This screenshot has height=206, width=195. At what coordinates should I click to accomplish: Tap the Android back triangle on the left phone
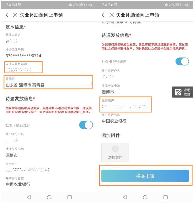coord(29,197)
